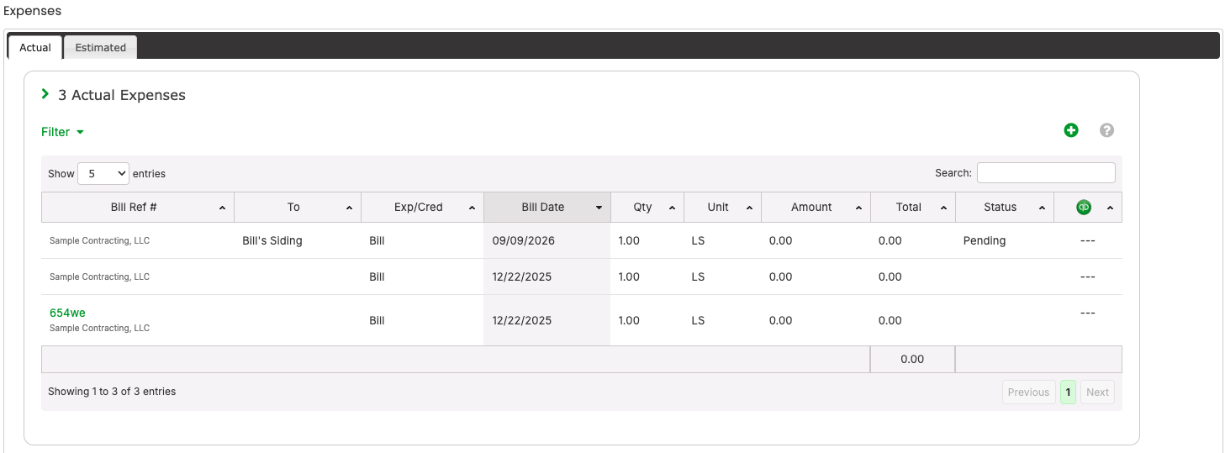This screenshot has height=453, width=1225.
Task: Click the 3 Actual Expenses heading
Action: [x=122, y=95]
